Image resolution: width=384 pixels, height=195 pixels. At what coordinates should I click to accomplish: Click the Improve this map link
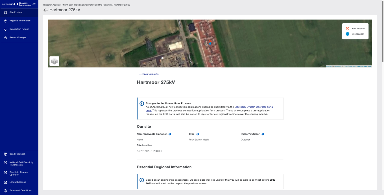[364, 66]
